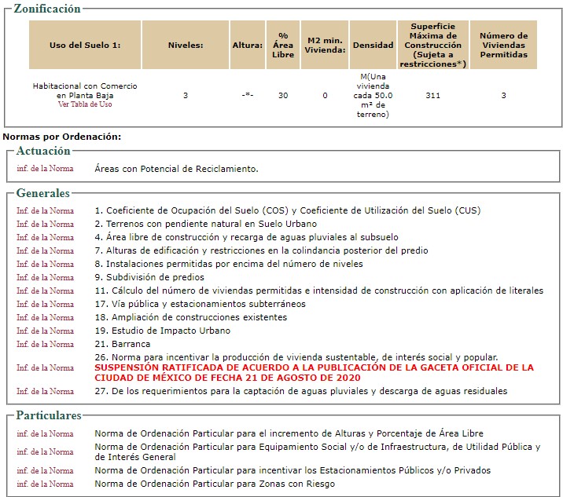The image size is (563, 497).
Task: Open norm info for Equipamiento Social particular norm
Action: 45,451
